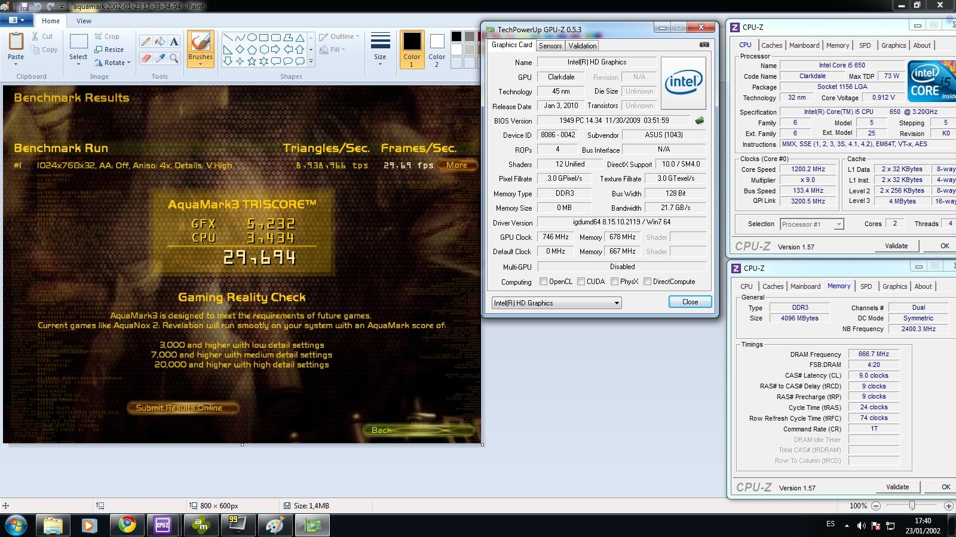
Task: Select the Magnifier tool
Action: pyautogui.click(x=174, y=58)
